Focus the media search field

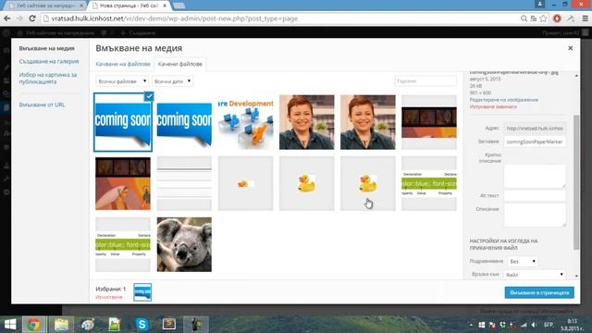coord(425,81)
